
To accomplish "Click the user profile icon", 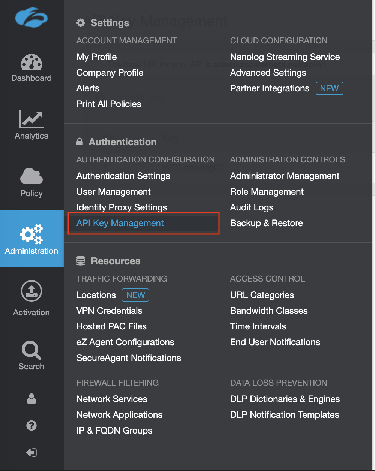I will (x=31, y=399).
